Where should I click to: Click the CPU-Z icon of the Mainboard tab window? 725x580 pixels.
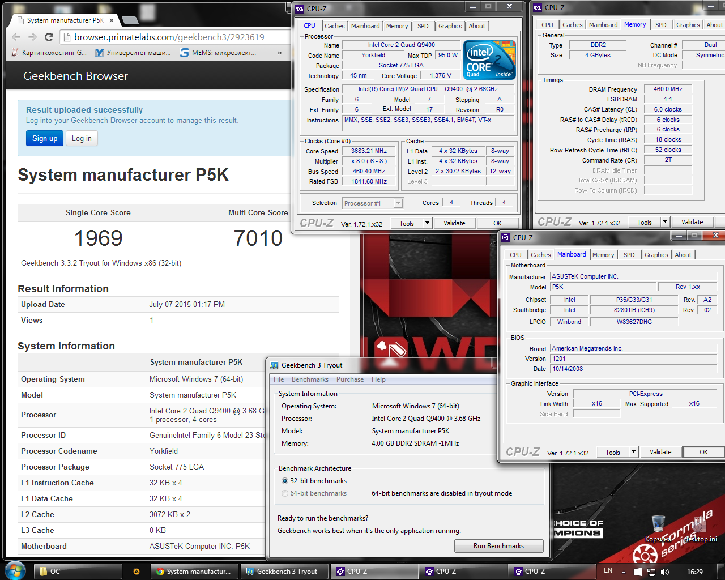pos(506,237)
